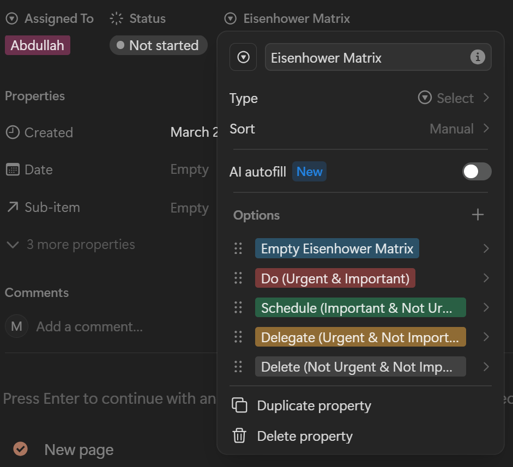Click the arrow icon beside Sub-item

point(13,207)
